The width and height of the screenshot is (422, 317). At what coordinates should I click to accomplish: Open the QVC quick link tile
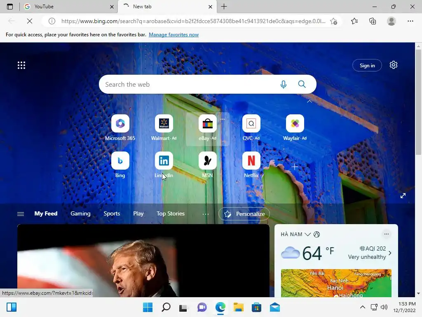[x=251, y=128]
